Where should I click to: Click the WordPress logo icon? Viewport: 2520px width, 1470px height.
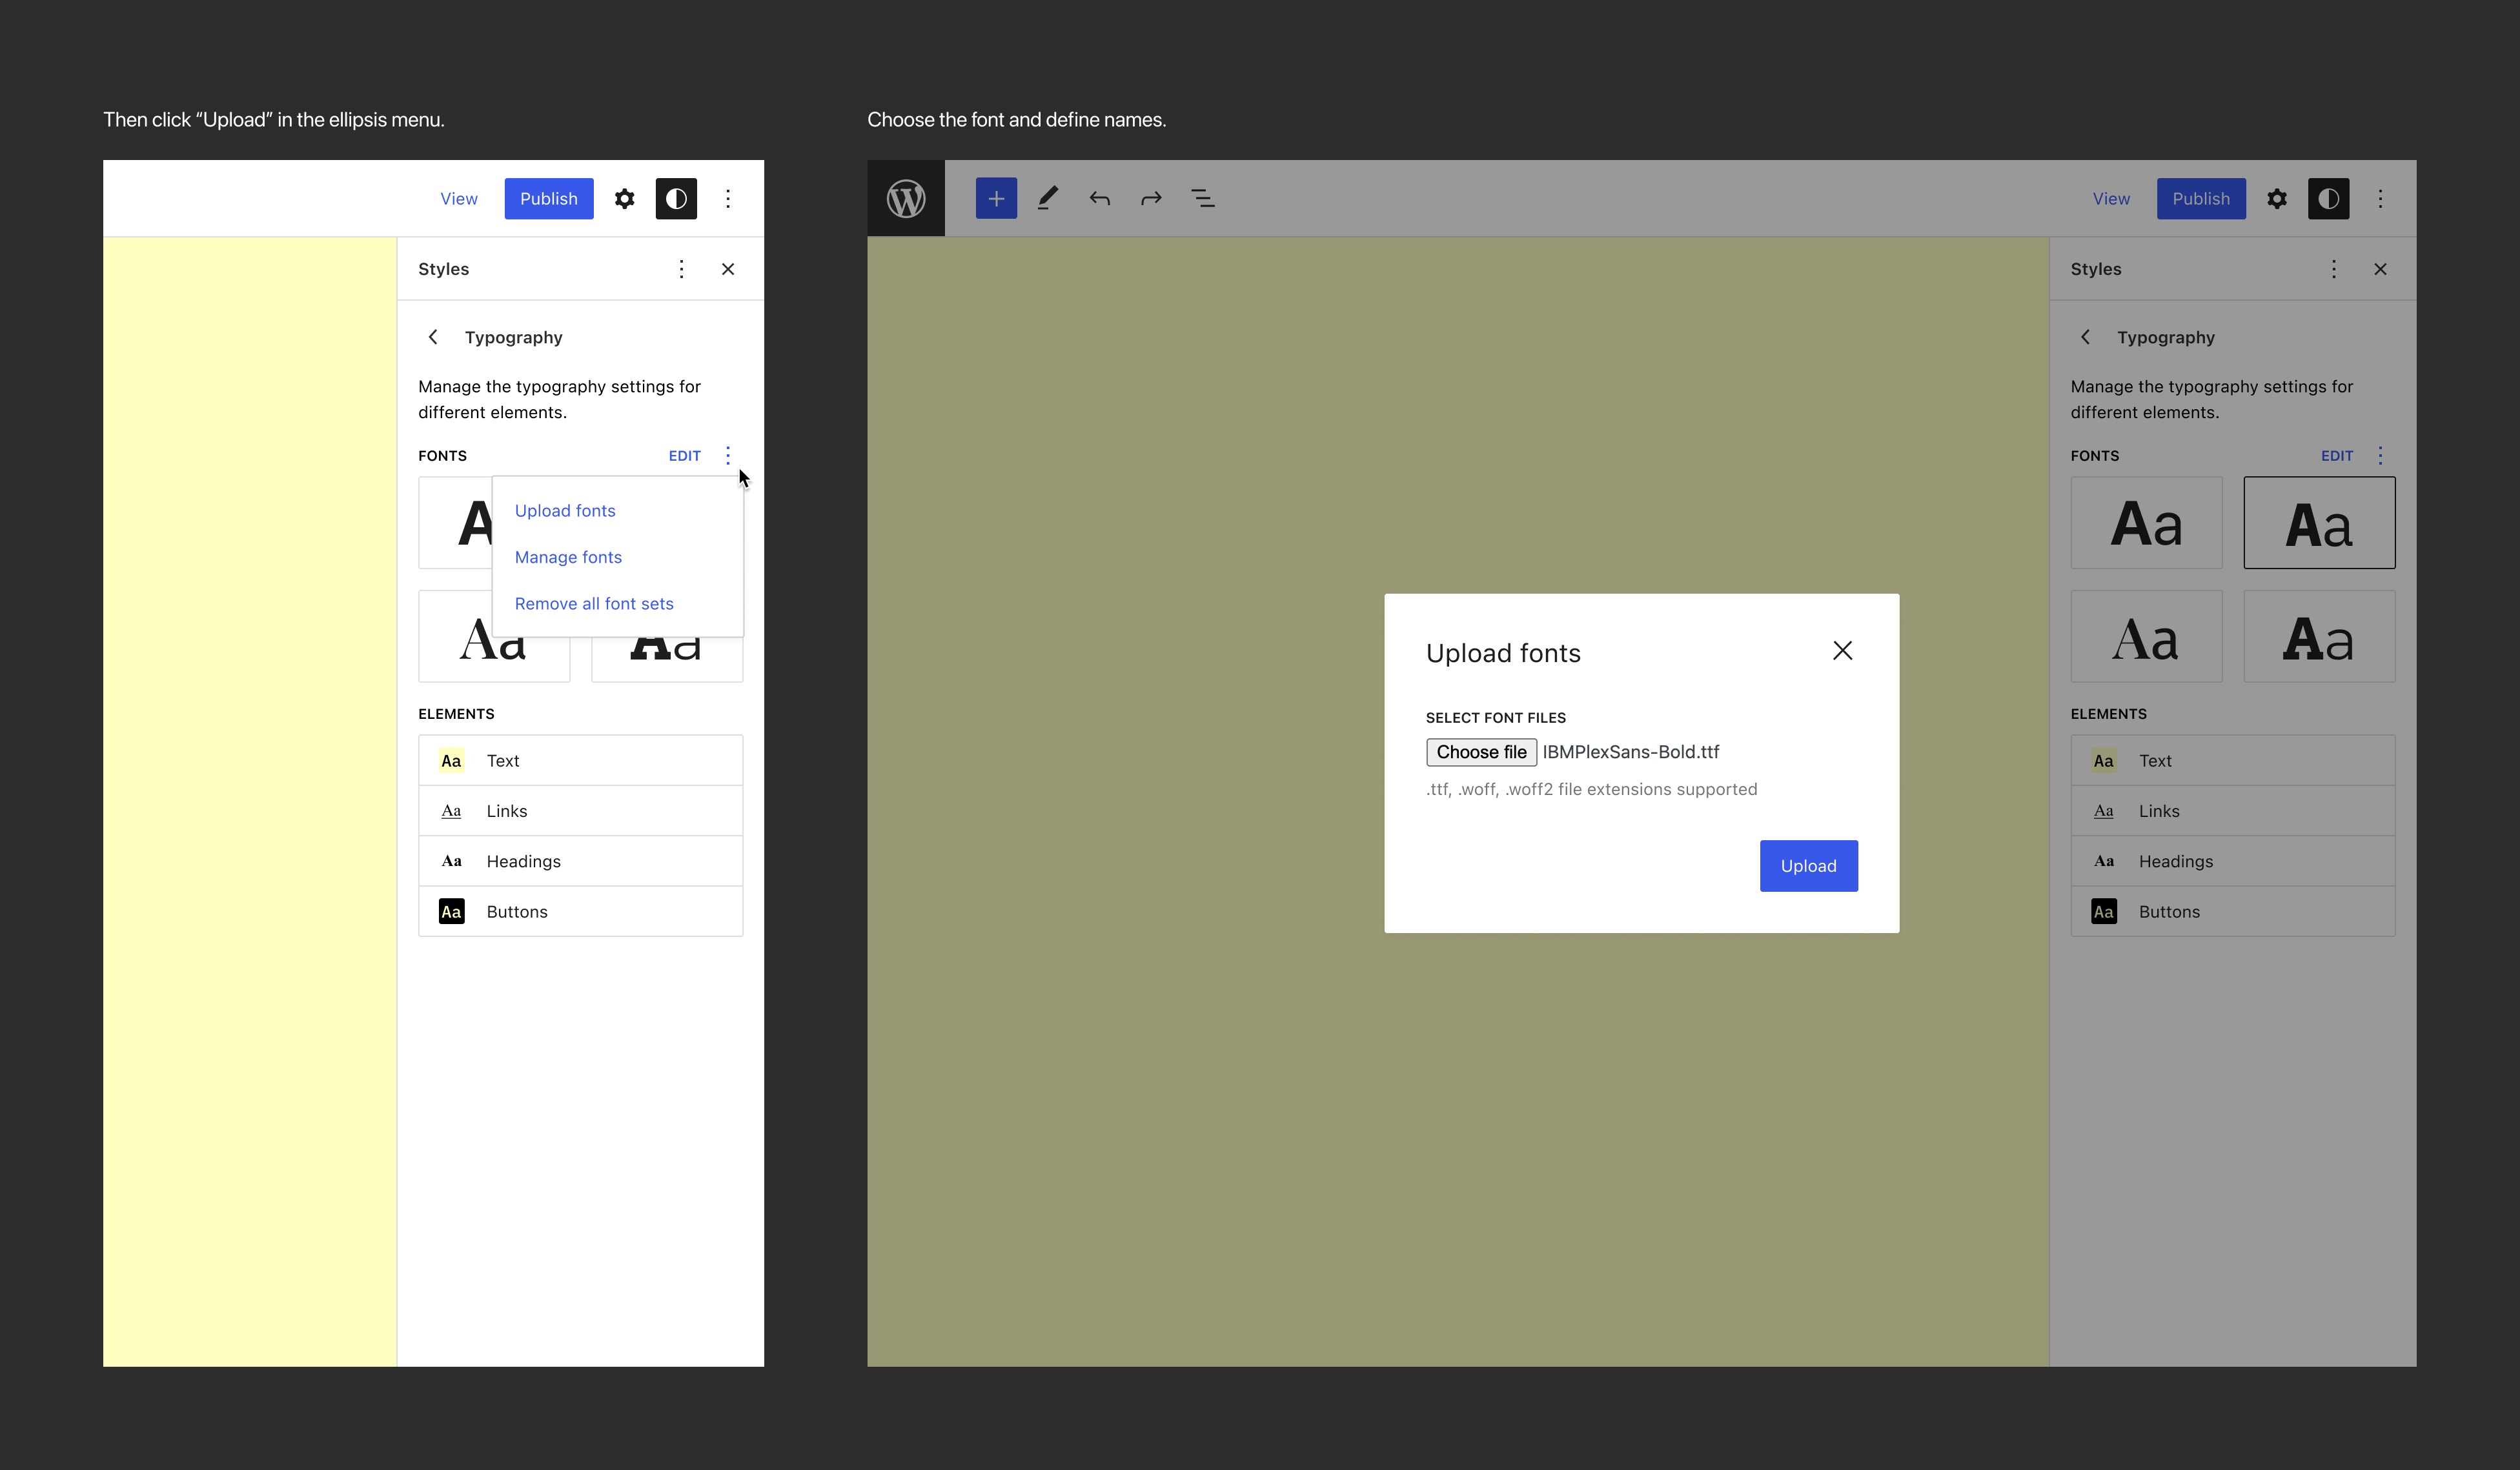pyautogui.click(x=905, y=198)
